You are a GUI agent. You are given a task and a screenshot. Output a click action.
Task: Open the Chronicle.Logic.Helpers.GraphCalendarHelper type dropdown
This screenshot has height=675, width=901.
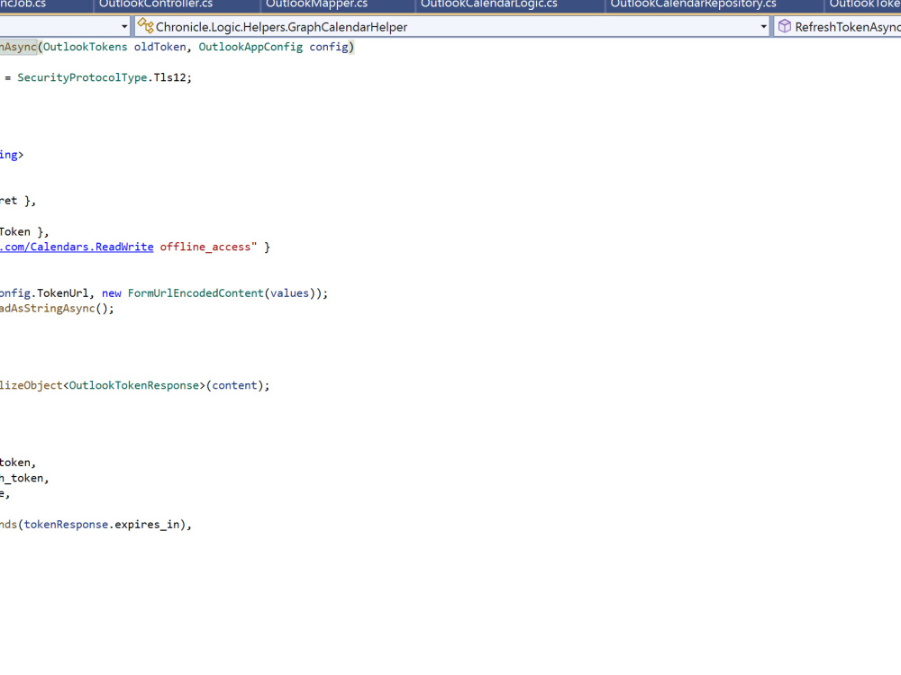pos(763,26)
